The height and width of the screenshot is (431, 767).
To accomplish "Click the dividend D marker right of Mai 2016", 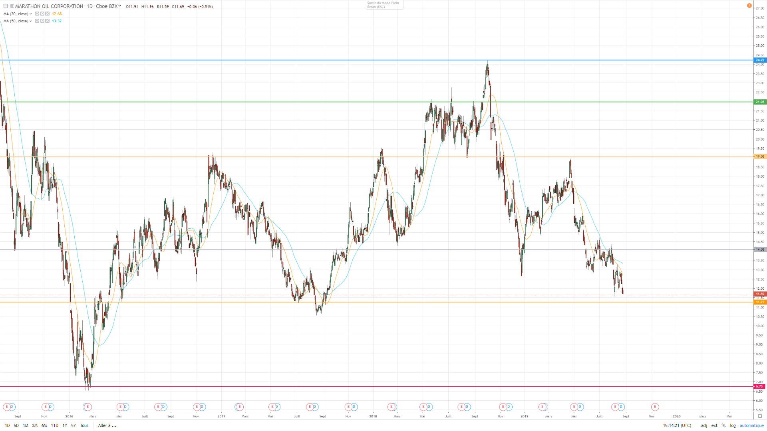I will [125, 407].
